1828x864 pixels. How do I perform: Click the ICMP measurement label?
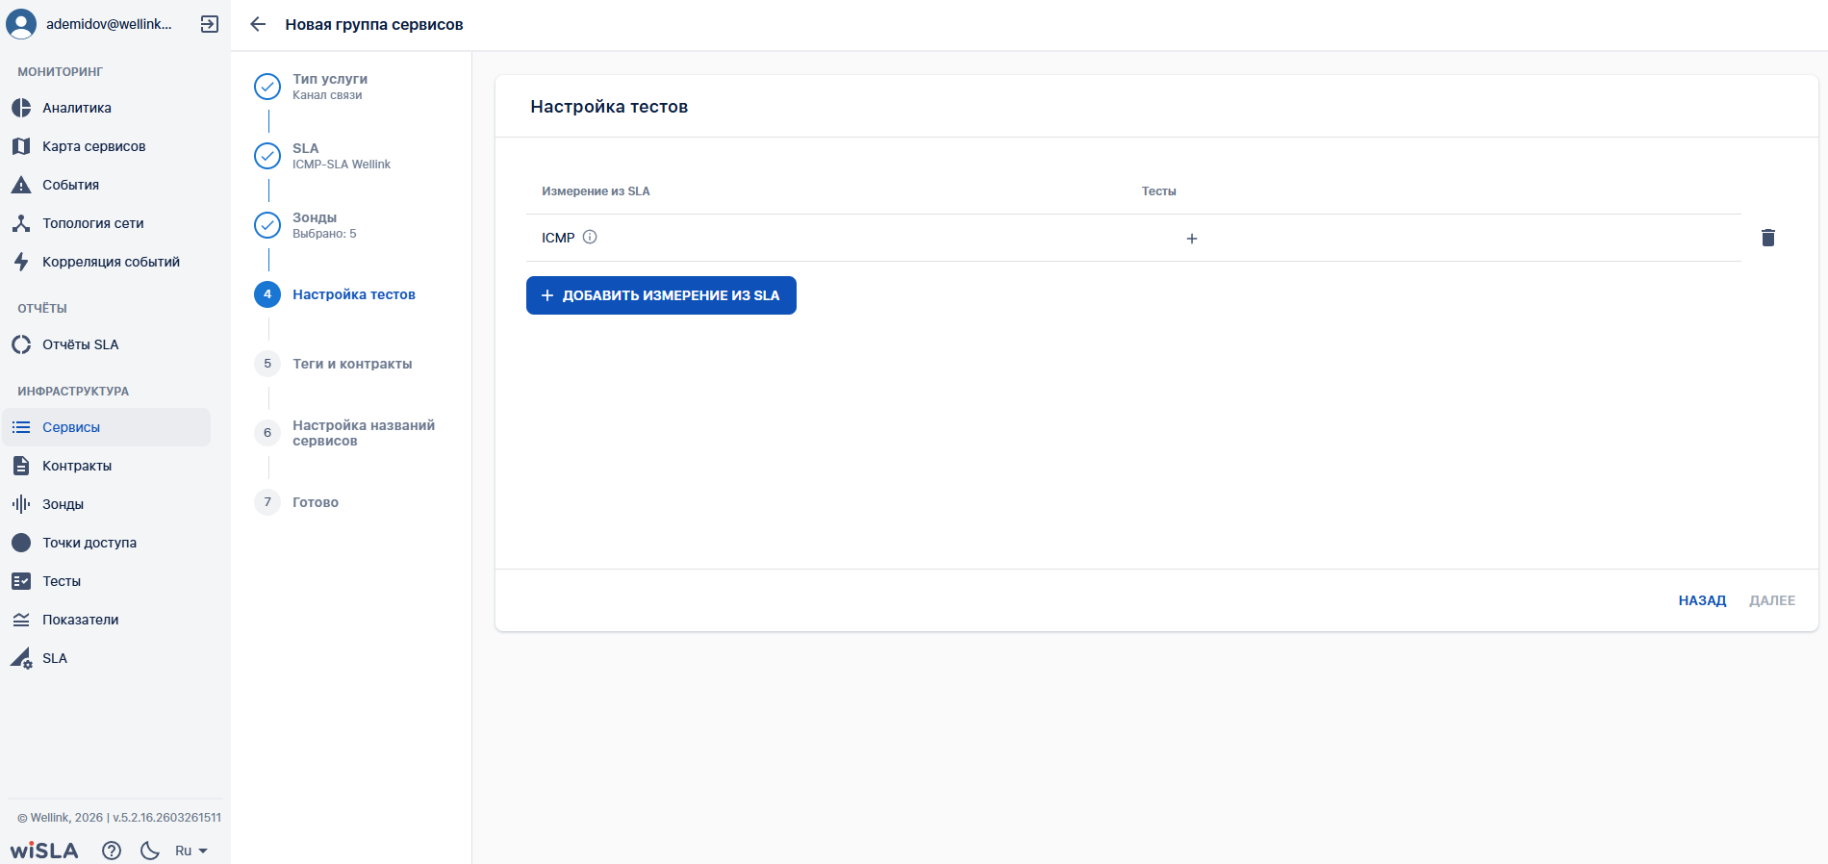pos(558,238)
